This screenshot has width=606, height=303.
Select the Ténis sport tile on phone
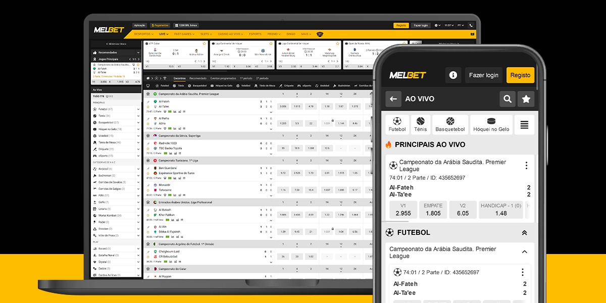pos(421,125)
